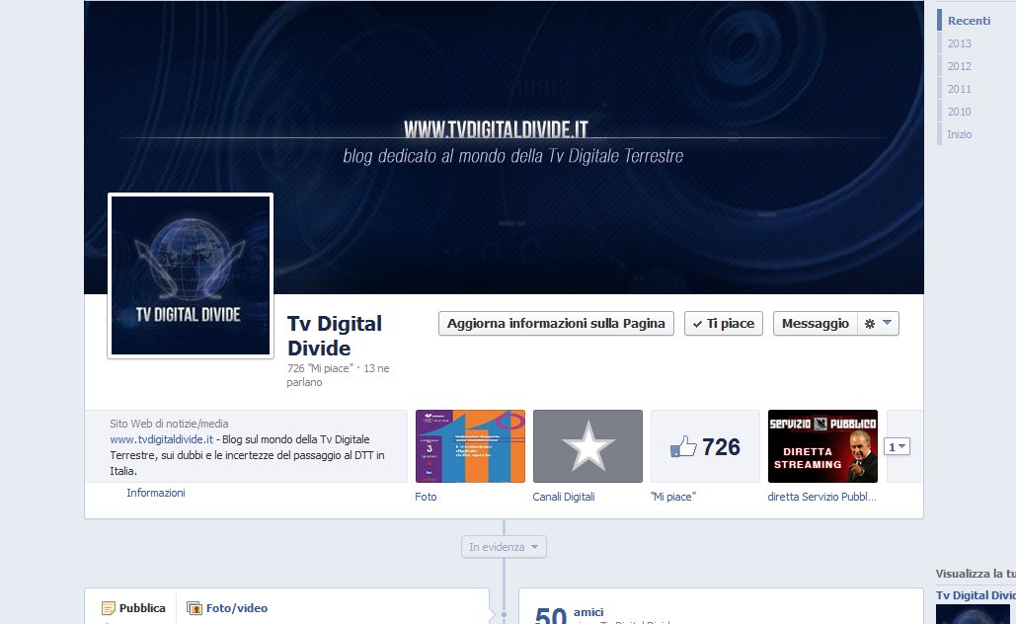
Task: Open the Canali Digitali label link
Action: coord(564,497)
